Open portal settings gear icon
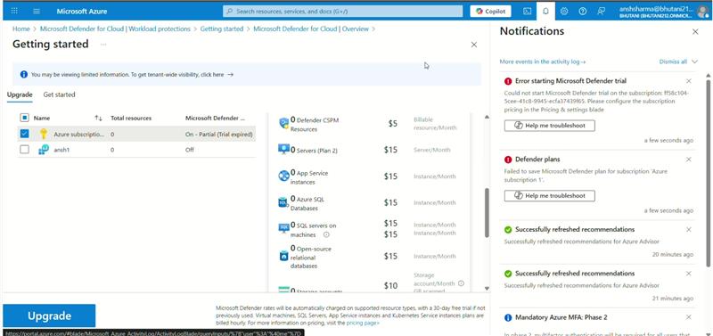The width and height of the screenshot is (713, 336). (x=564, y=12)
